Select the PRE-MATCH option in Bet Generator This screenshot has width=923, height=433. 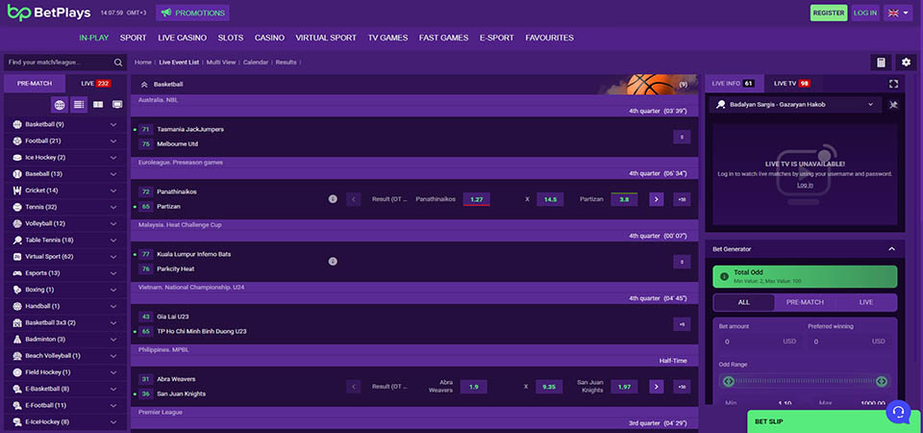805,302
